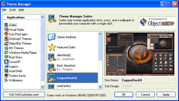
Task: Visit WinCustomize.com button
Action: click(24, 95)
